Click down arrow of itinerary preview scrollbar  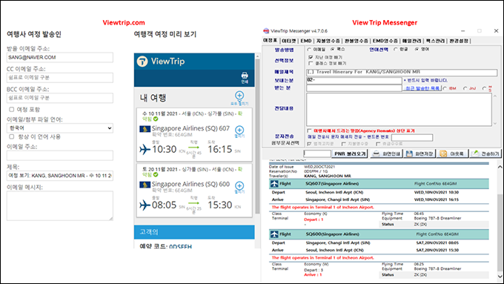coord(500,277)
